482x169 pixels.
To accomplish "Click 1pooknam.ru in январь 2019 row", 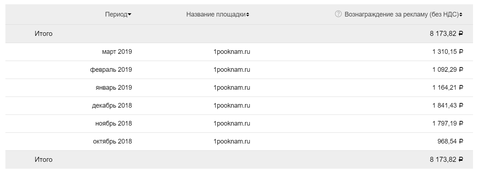I will pos(231,88).
